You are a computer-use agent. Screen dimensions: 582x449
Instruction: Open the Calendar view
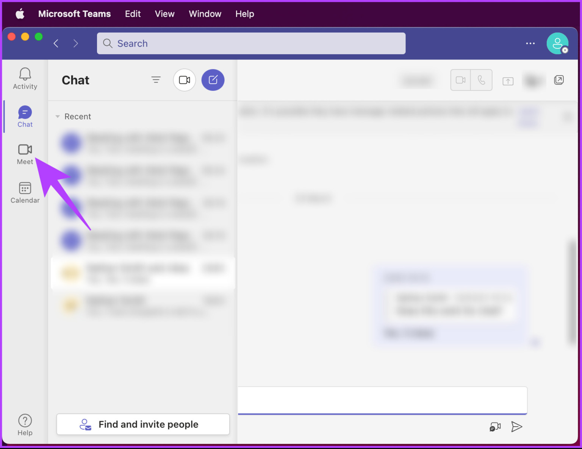click(x=25, y=192)
